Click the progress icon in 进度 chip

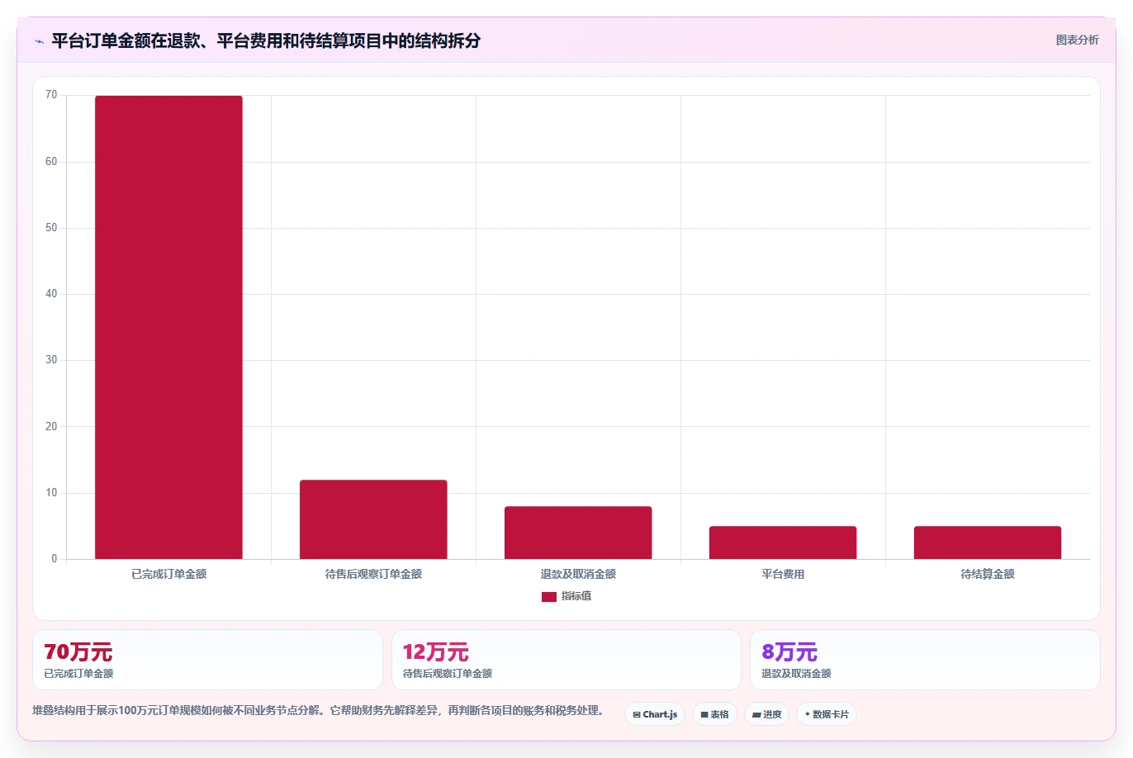756,715
